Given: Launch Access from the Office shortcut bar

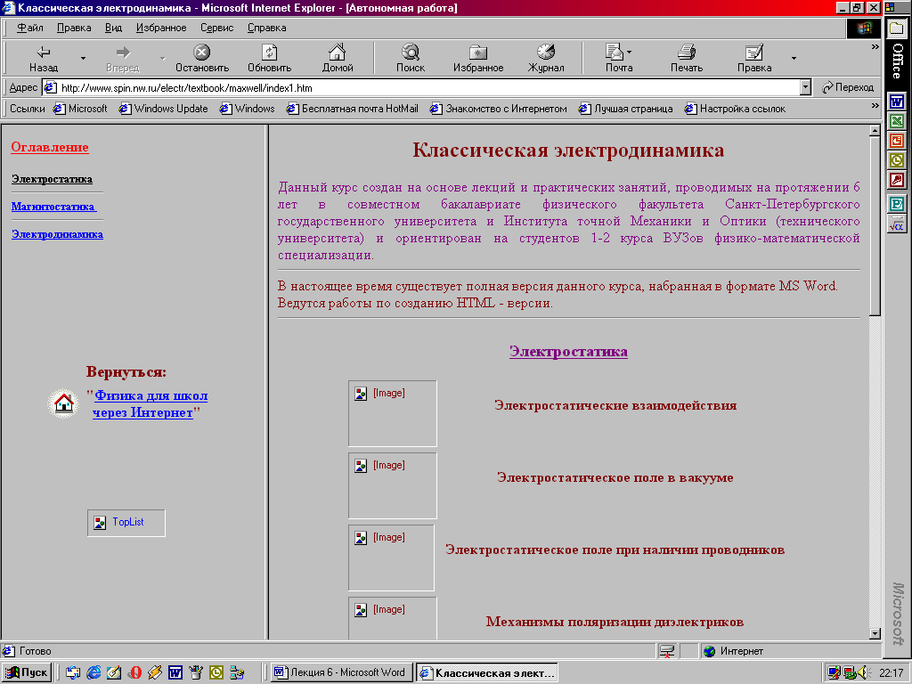Looking at the screenshot, I should click(x=896, y=179).
